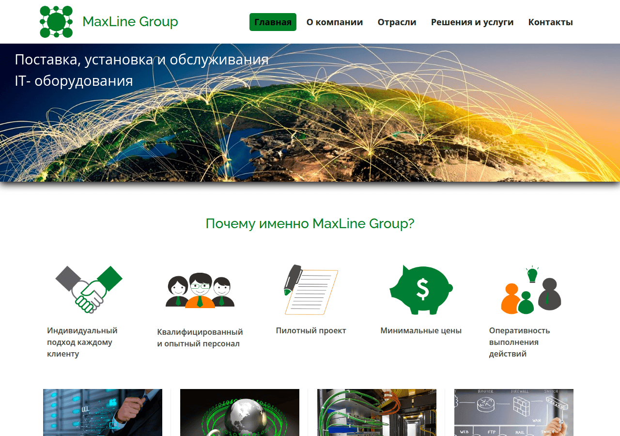The width and height of the screenshot is (620, 436).
Task: Select text Квалифицированный и опытный персонал
Action: click(x=200, y=338)
